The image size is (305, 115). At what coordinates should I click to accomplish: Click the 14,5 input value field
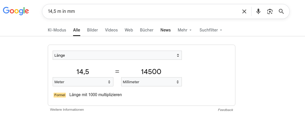[83, 72]
